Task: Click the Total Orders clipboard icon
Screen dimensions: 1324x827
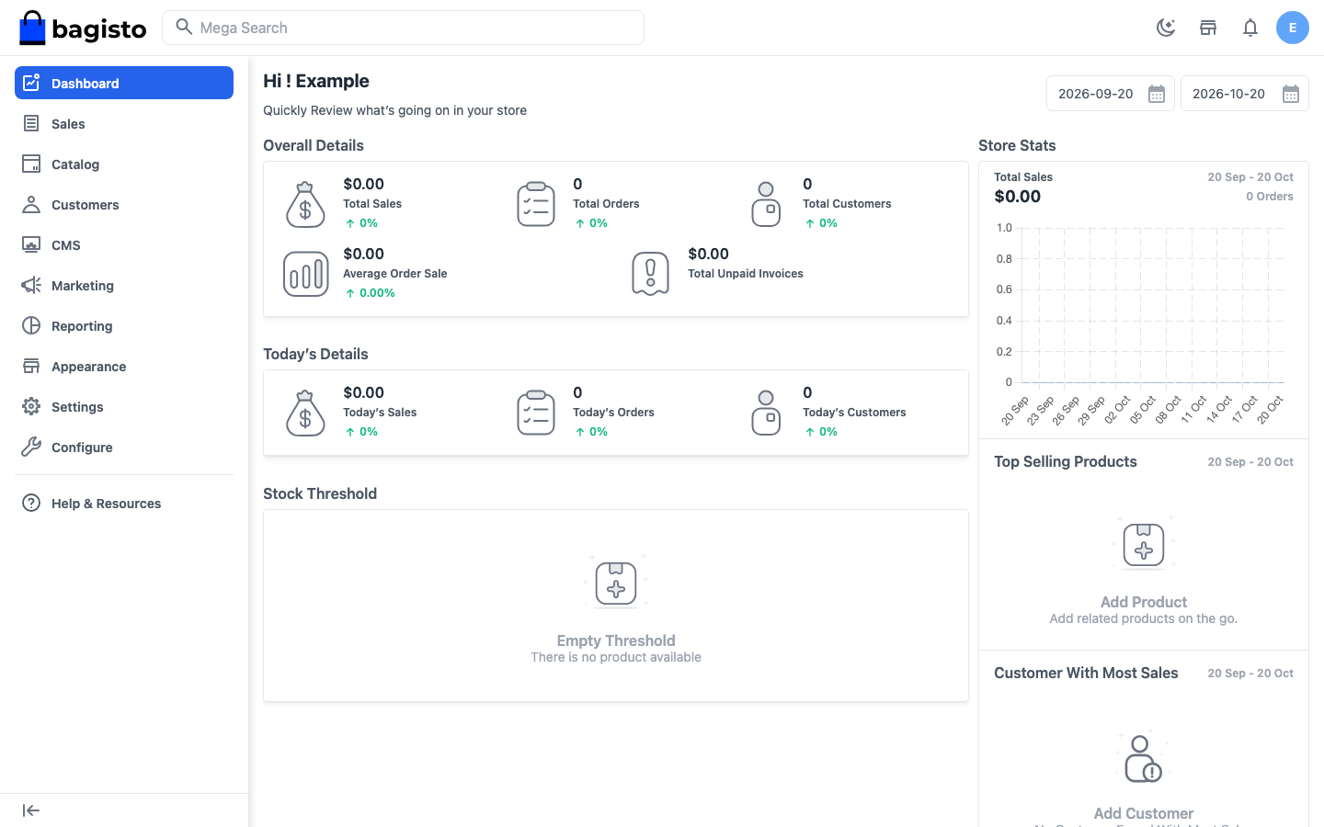Action: (x=536, y=204)
